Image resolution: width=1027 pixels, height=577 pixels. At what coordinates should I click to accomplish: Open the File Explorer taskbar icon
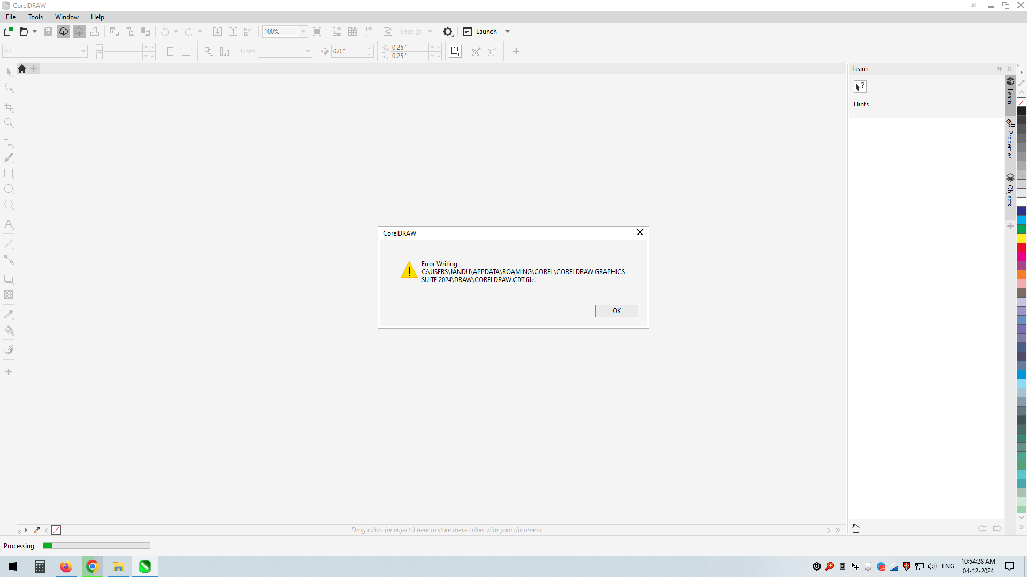(119, 566)
